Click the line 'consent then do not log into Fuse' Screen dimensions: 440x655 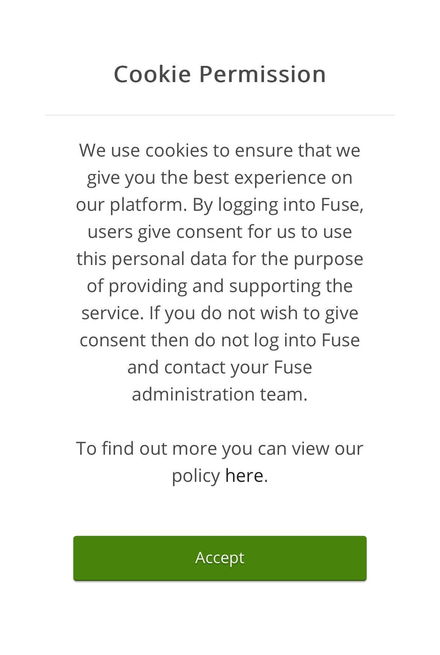[220, 340]
